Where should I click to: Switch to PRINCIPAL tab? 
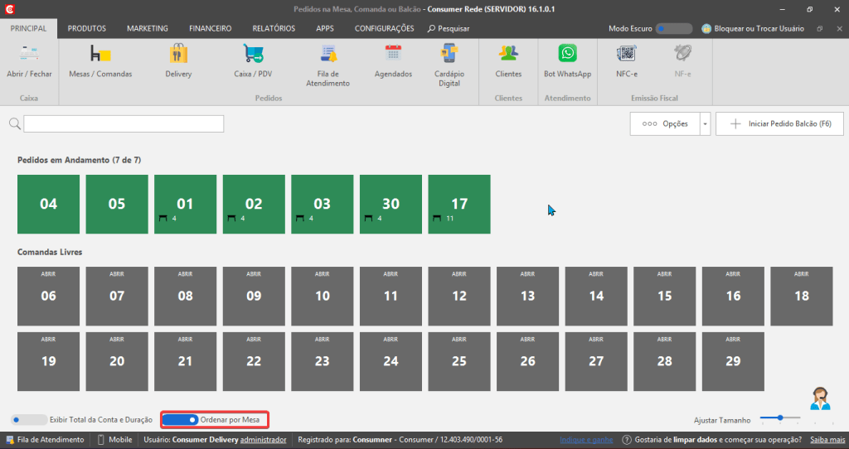pos(29,29)
